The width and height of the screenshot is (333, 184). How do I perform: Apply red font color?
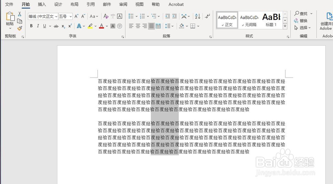point(102,26)
